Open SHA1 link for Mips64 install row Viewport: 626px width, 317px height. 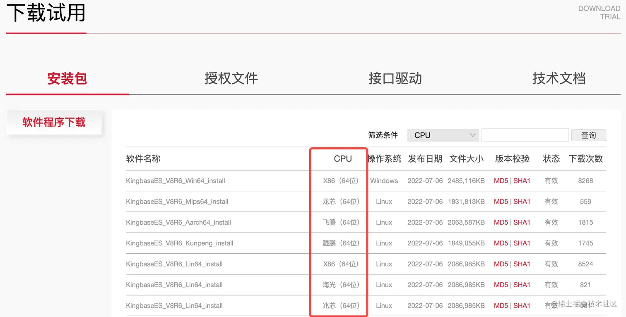pos(522,202)
